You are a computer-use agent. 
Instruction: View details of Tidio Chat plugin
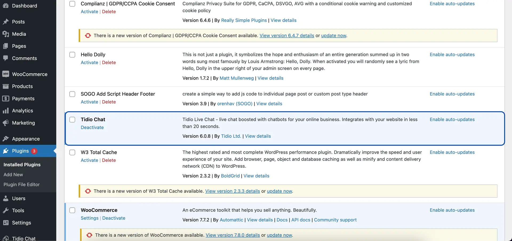[258, 136]
